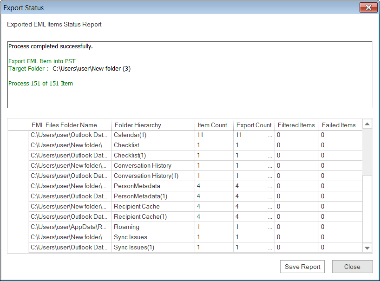Select the Calendar(1) folder hierarchy cell
Screen dimensions: 380x281
click(153, 135)
